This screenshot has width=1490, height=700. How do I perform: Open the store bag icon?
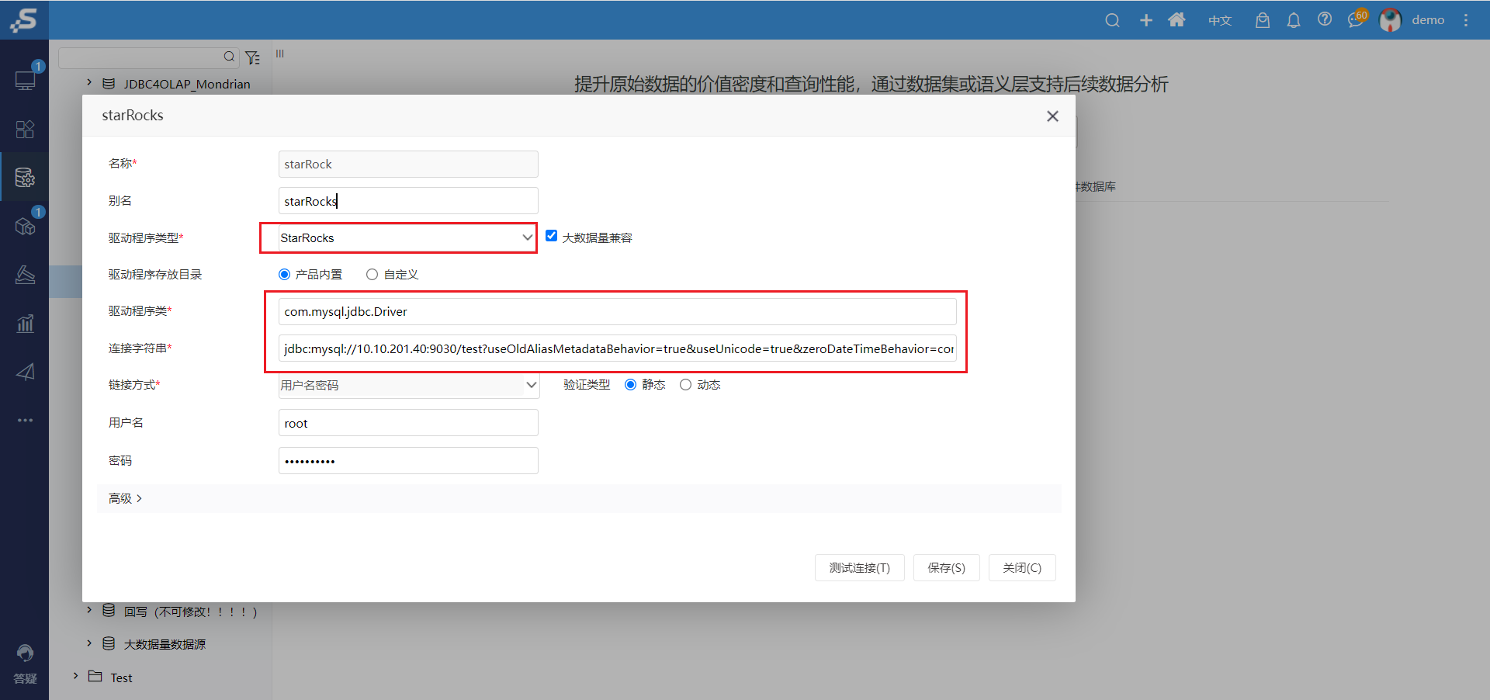pyautogui.click(x=1263, y=20)
